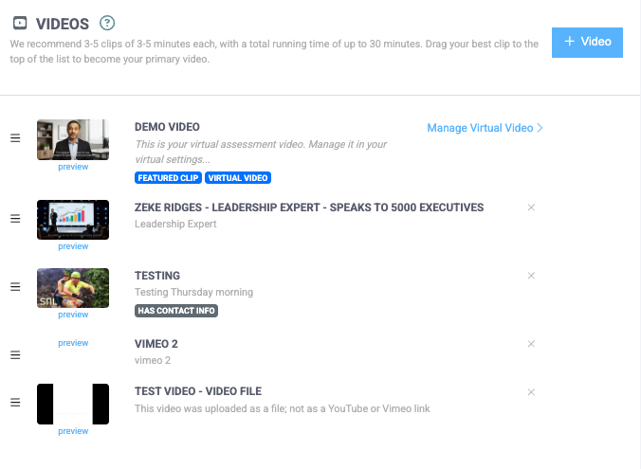The width and height of the screenshot is (641, 469).
Task: Click the blue + Video button
Action: click(587, 43)
